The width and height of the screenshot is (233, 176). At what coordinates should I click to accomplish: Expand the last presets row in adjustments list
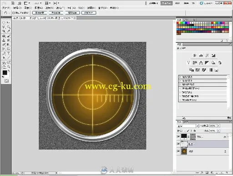180,100
